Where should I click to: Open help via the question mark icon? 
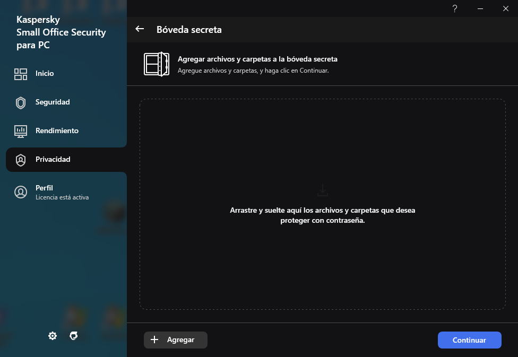(x=455, y=8)
